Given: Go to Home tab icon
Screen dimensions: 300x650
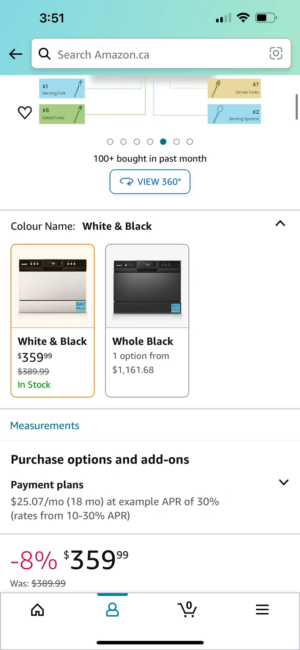Looking at the screenshot, I should coord(37,610).
